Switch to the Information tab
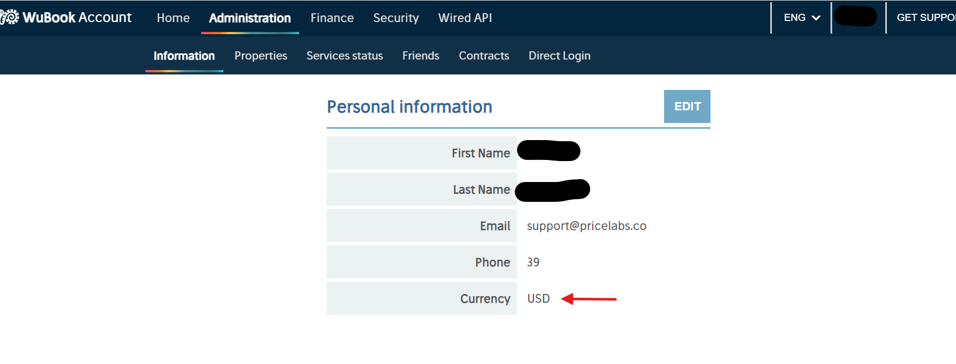Image resolution: width=956 pixels, height=364 pixels. [184, 56]
